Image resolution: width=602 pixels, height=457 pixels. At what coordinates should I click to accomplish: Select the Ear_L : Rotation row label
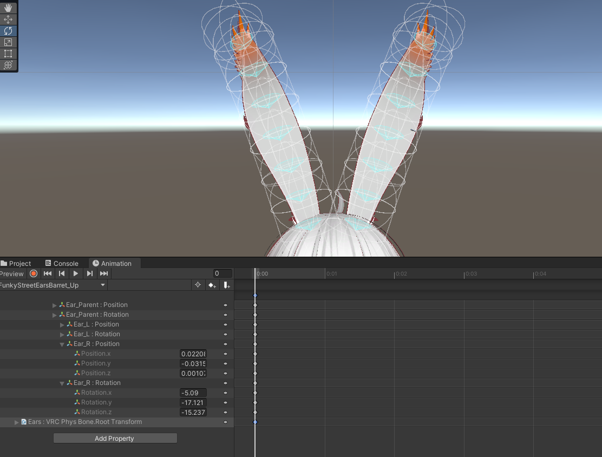(97, 334)
